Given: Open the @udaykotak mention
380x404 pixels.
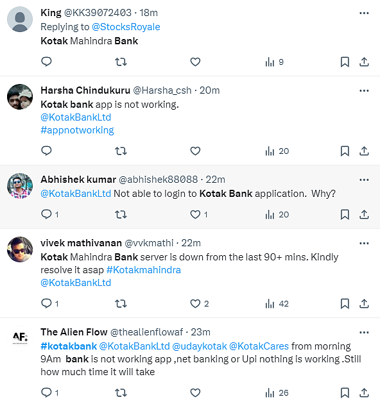Looking at the screenshot, I should [x=200, y=346].
